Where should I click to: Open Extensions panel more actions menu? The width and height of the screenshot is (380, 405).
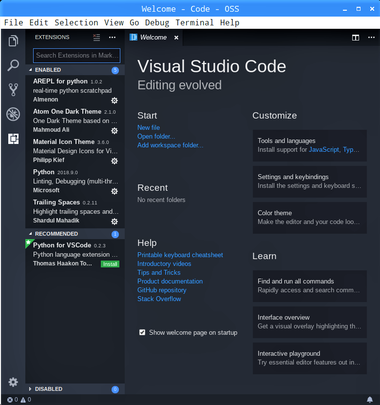coord(112,38)
